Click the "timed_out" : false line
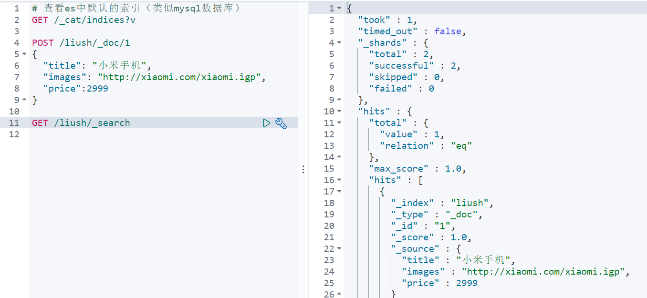Viewport: 647px width, 298px height. [x=412, y=31]
